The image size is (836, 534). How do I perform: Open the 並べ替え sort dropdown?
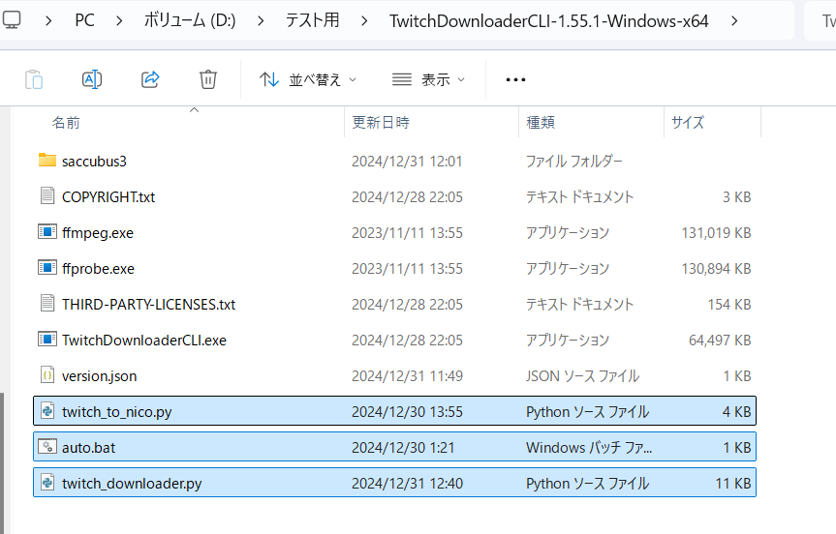(308, 79)
